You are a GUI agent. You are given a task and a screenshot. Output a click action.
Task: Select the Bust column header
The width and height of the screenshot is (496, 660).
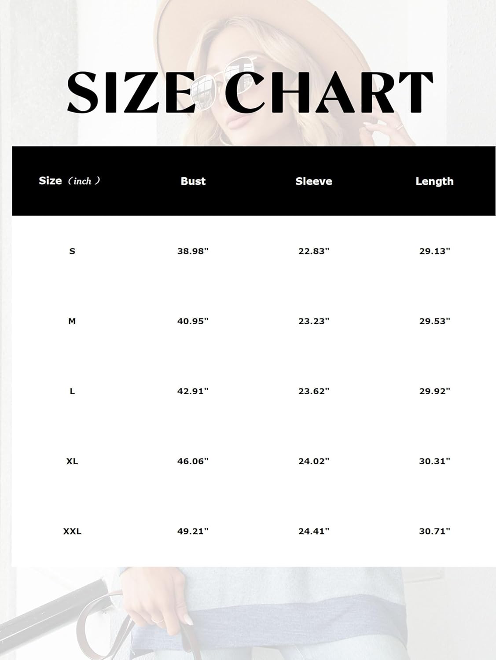pyautogui.click(x=193, y=181)
